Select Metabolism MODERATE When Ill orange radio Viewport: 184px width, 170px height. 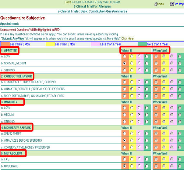(x=124, y=166)
